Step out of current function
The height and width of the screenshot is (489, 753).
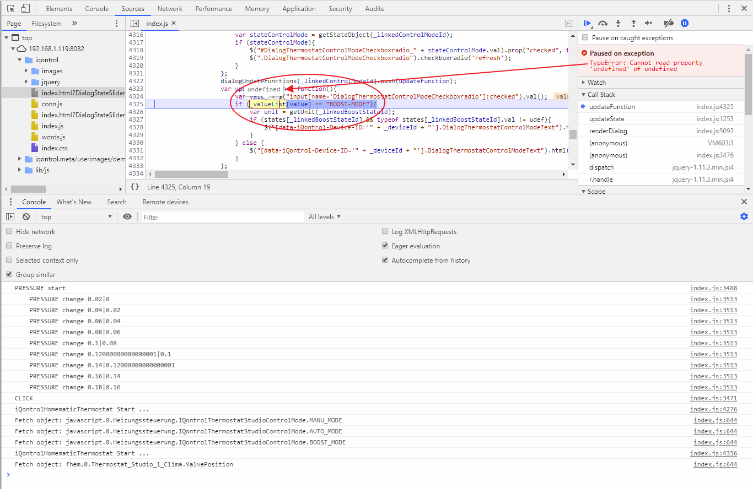(x=633, y=23)
